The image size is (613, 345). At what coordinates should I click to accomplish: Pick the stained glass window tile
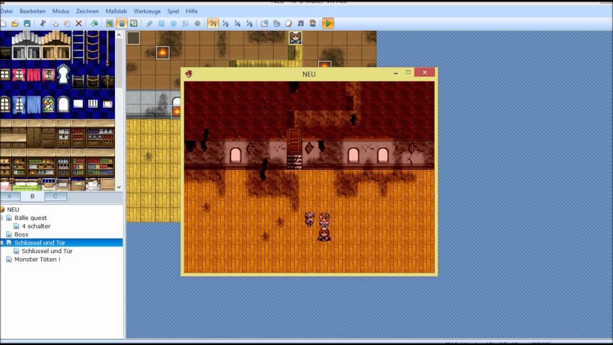(48, 104)
